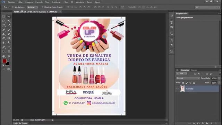Open the Filtro menu
222x125 pixels.
coord(66,2)
